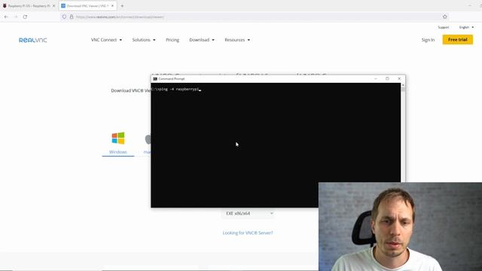Viewport: 482px width, 271px height.
Task: View the site padlock security info
Action: [x=72, y=17]
